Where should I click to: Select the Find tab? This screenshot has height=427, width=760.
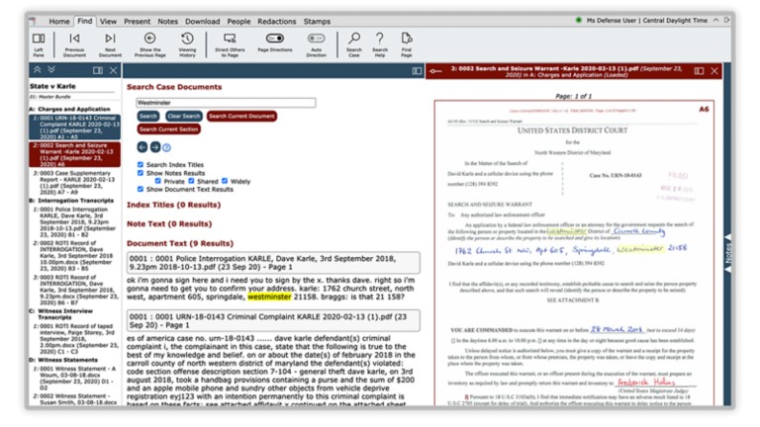pyautogui.click(x=85, y=22)
